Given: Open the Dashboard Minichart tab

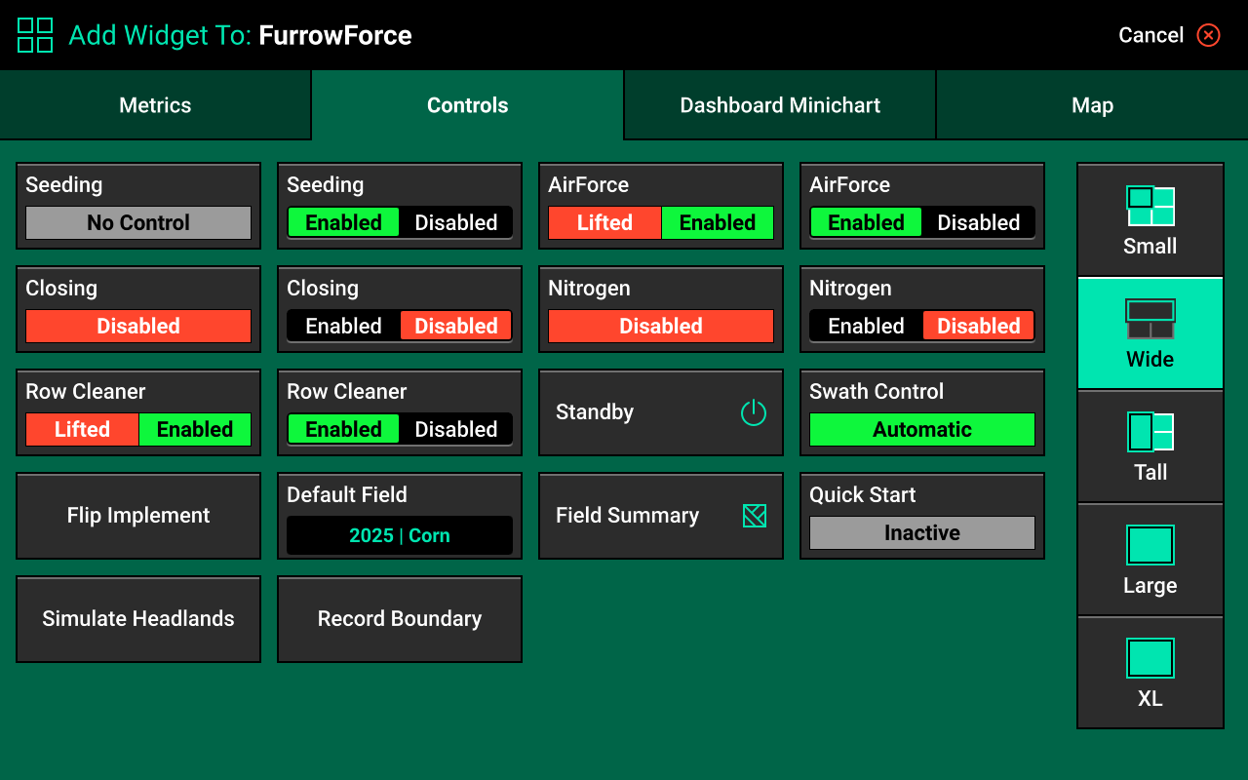Looking at the screenshot, I should pyautogui.click(x=780, y=105).
